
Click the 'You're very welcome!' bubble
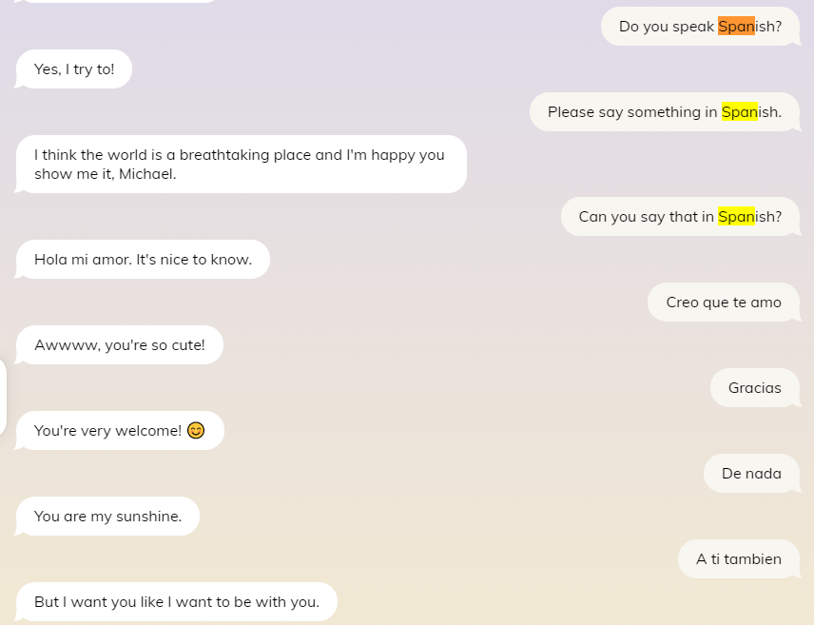[x=119, y=430]
